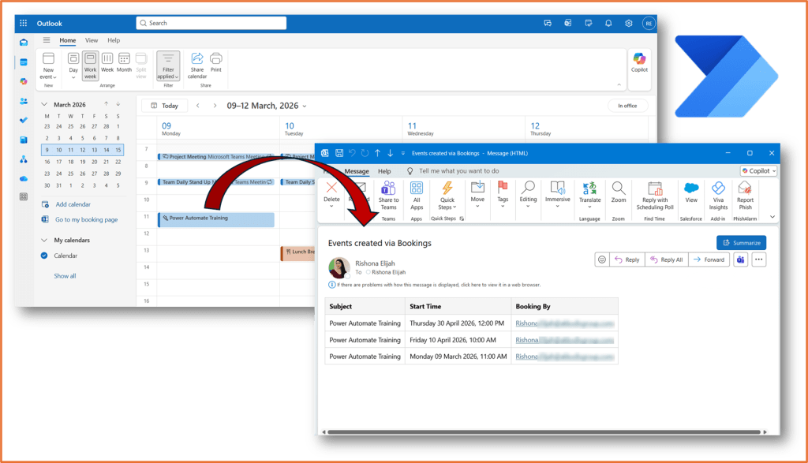Select the Help tab in message window
This screenshot has height=463, width=808.
pyautogui.click(x=384, y=171)
